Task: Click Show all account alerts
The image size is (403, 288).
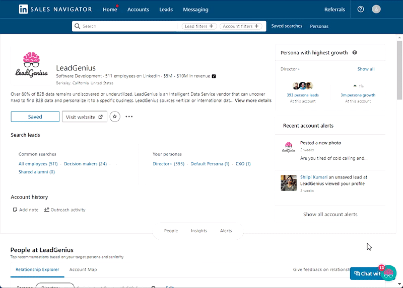Action: [x=330, y=215]
